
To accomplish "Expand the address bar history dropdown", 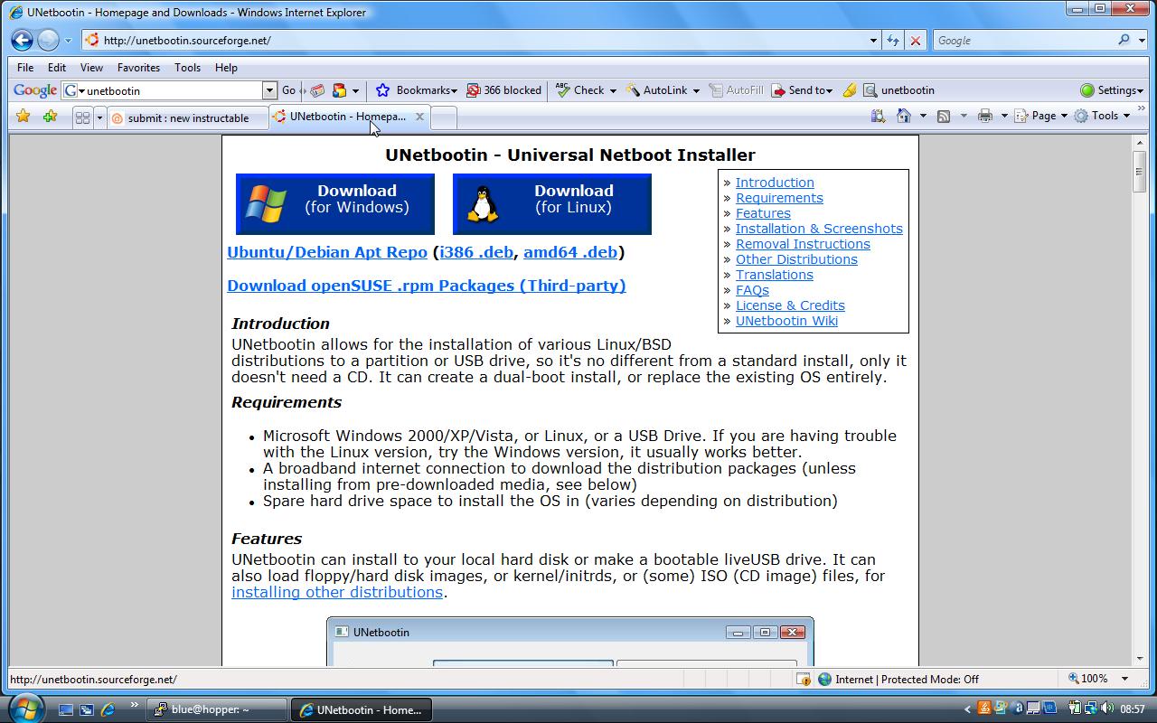I will (x=873, y=41).
